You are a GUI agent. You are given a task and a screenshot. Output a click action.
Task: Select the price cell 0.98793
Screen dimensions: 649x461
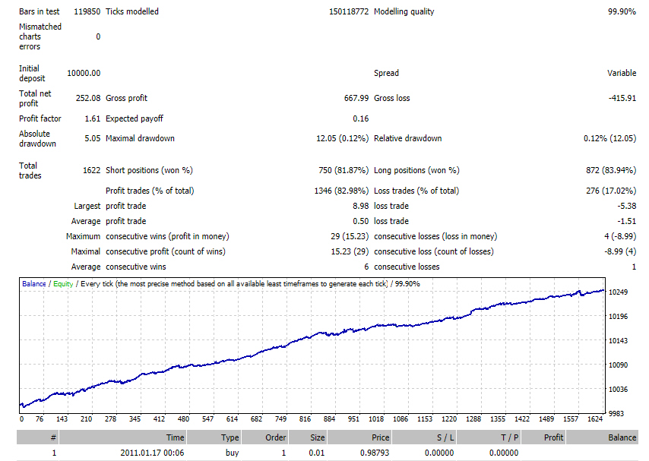(375, 453)
